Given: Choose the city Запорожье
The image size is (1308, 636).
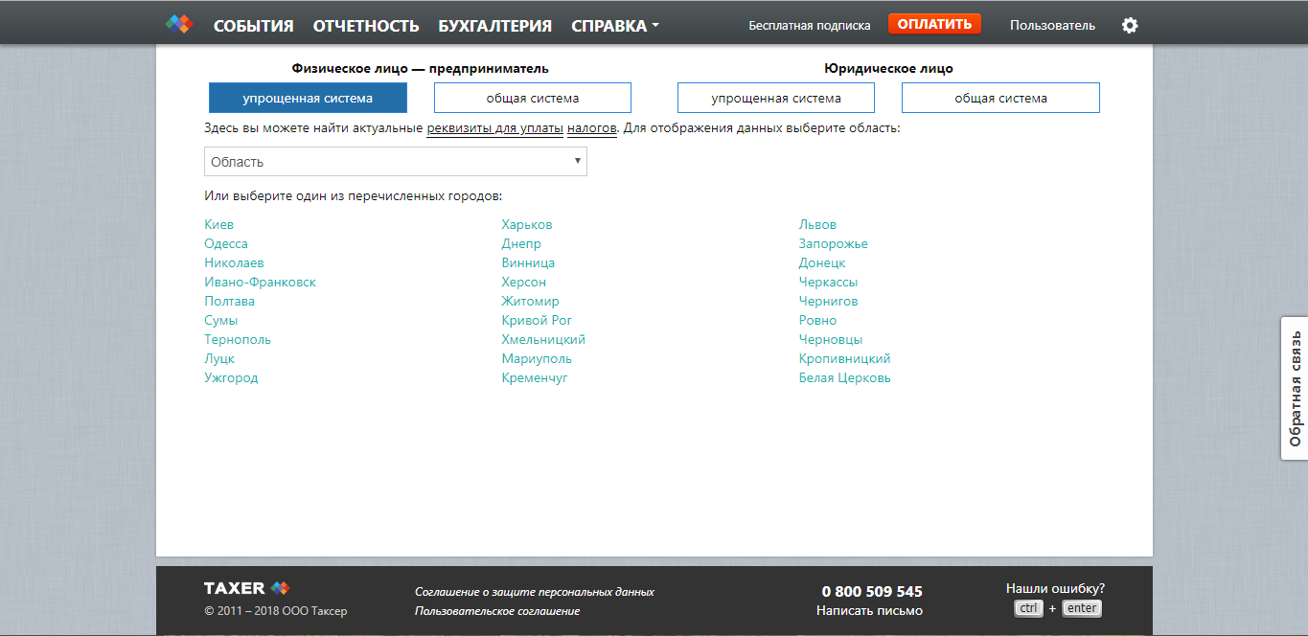Looking at the screenshot, I should 834,243.
